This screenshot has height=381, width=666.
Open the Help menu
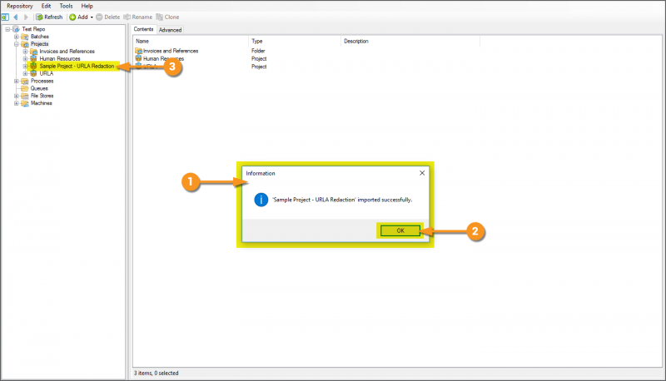[87, 6]
